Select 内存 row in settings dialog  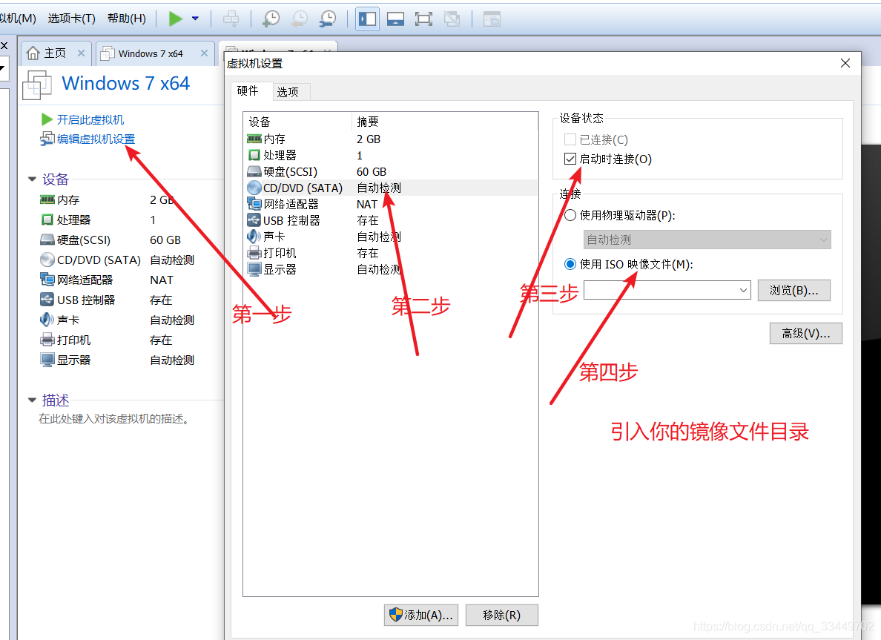[x=391, y=139]
